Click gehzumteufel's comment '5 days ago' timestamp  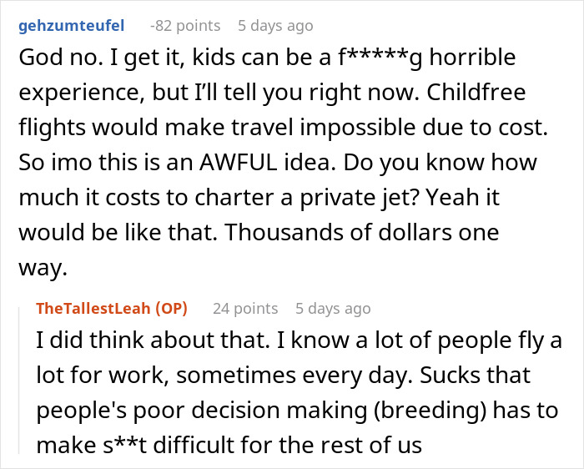point(275,26)
